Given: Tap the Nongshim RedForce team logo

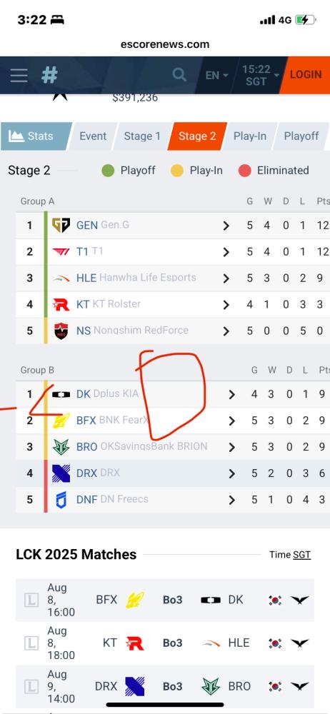Looking at the screenshot, I should pos(61,331).
